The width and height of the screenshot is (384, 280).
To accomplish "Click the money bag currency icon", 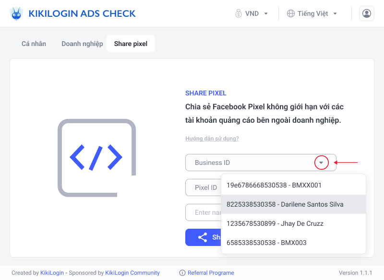I will [x=238, y=13].
